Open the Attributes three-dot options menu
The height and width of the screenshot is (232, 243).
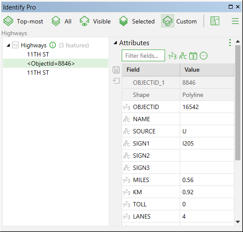230,43
